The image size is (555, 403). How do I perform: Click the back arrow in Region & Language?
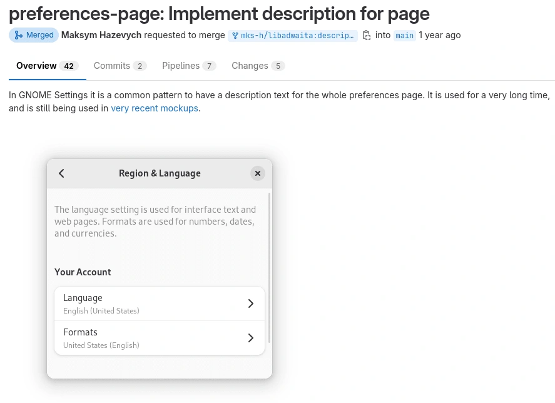click(x=61, y=173)
